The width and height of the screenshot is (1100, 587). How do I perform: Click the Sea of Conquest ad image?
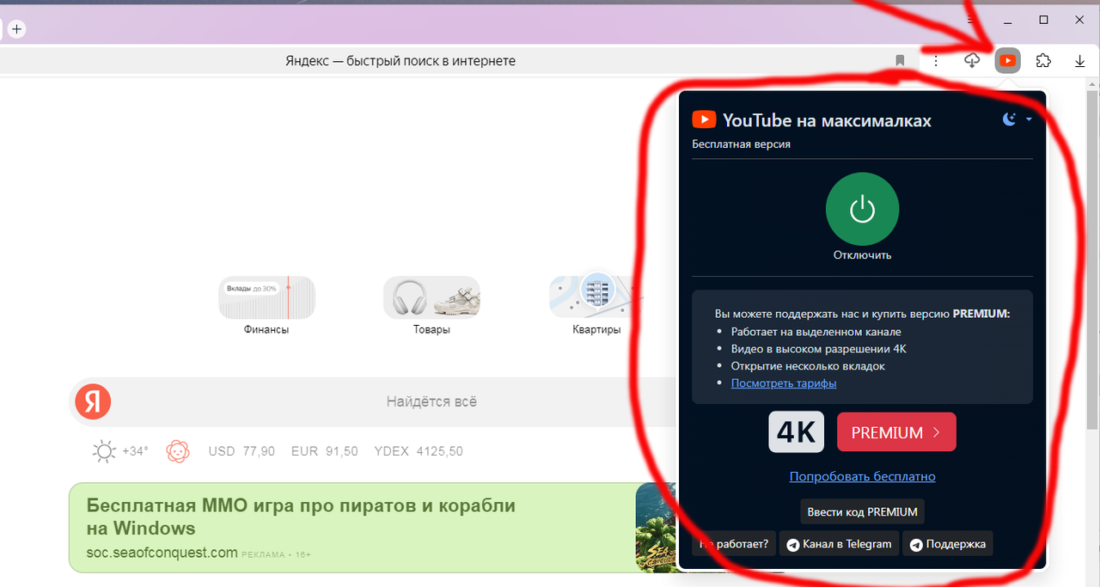[x=657, y=528]
